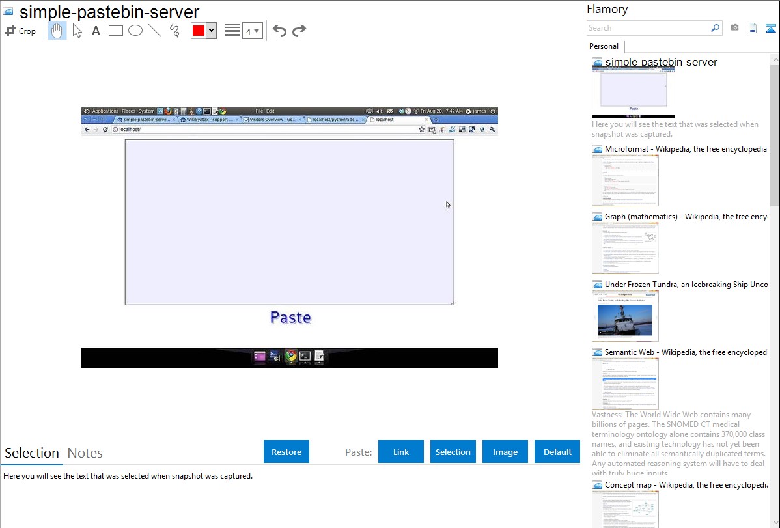The height and width of the screenshot is (528, 780).
Task: Activate the hand pan tool
Action: [57, 31]
